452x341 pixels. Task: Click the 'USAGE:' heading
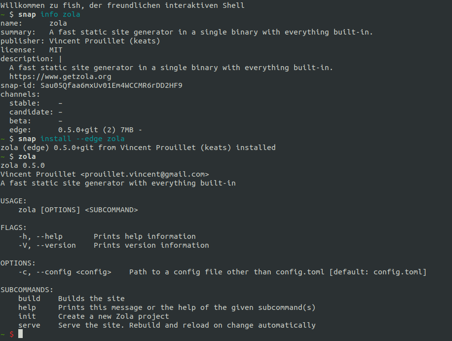tap(13, 201)
